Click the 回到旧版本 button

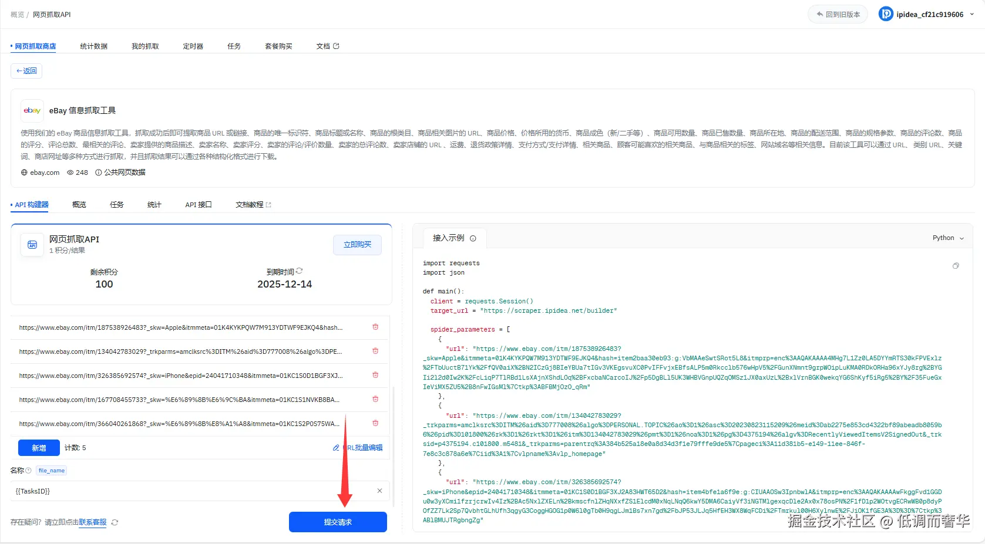coord(838,14)
